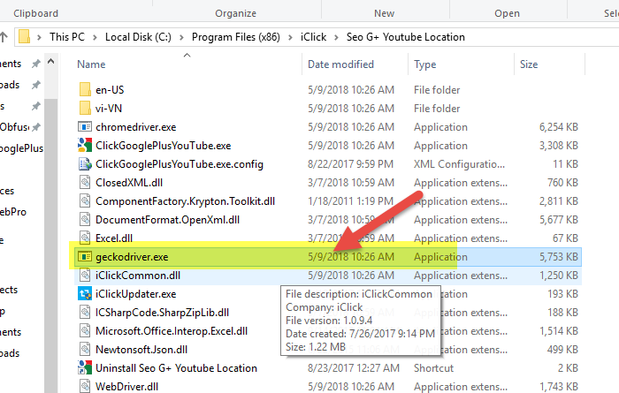Expand the chevron after Program Files (x86)
The width and height of the screenshot is (619, 393).
pos(290,37)
